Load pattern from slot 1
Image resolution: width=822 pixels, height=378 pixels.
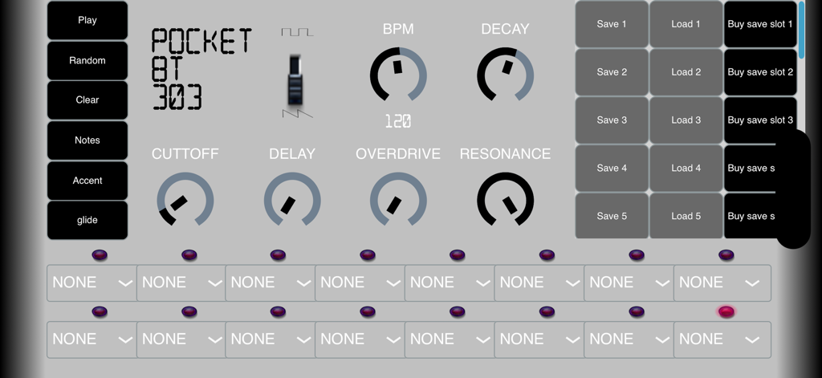pyautogui.click(x=686, y=24)
